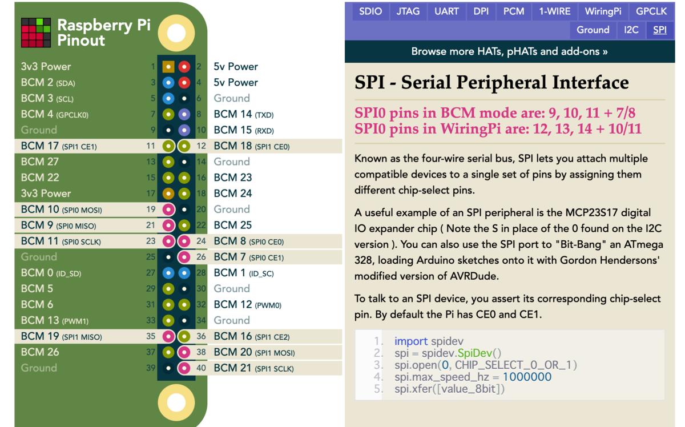Screen dimensions: 685x427
Task: Click the 'spi.xfer([value_8bit])' code line
Action: 450,389
